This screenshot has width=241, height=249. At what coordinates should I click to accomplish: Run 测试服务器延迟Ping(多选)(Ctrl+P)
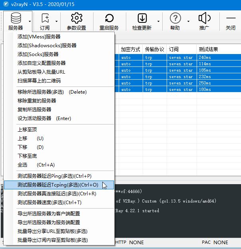pyautogui.click(x=59, y=176)
